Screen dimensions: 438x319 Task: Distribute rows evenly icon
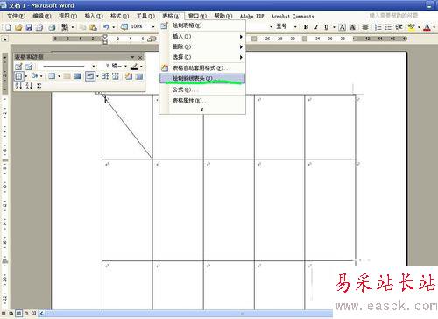tap(105, 76)
